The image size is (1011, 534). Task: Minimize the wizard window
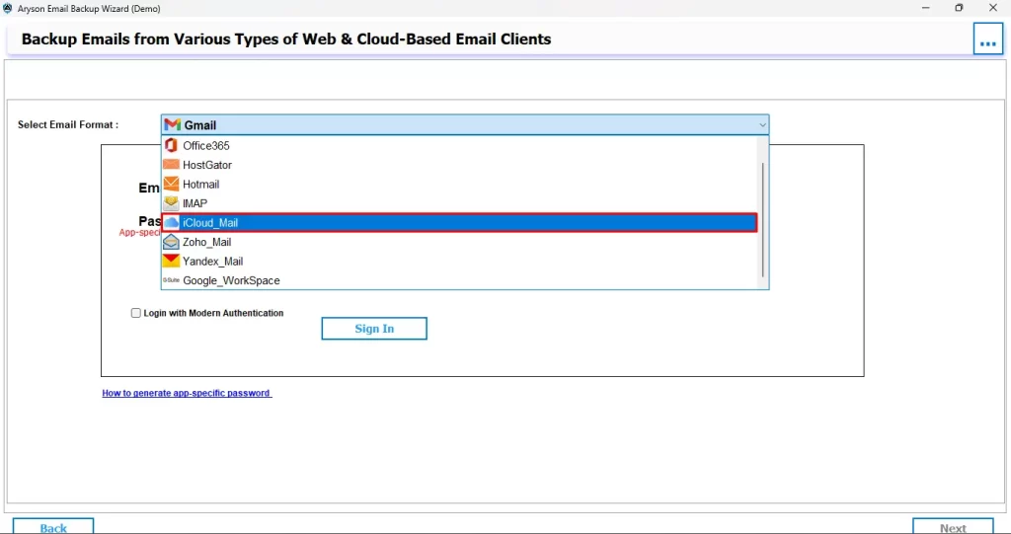pos(925,8)
